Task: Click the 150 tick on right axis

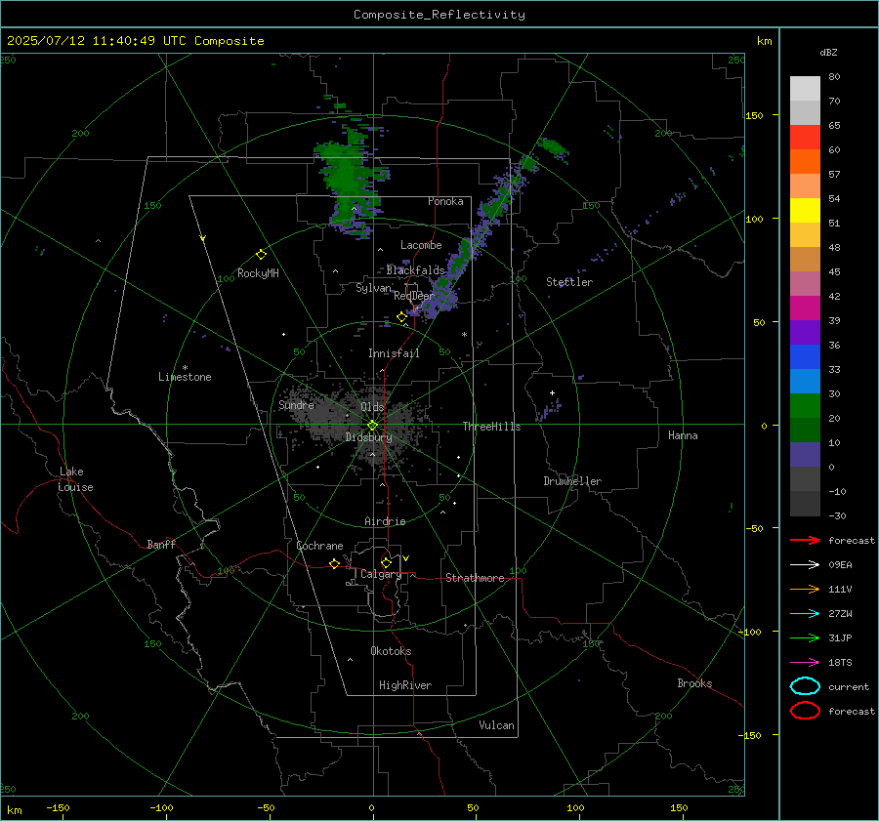Action: pos(754,115)
